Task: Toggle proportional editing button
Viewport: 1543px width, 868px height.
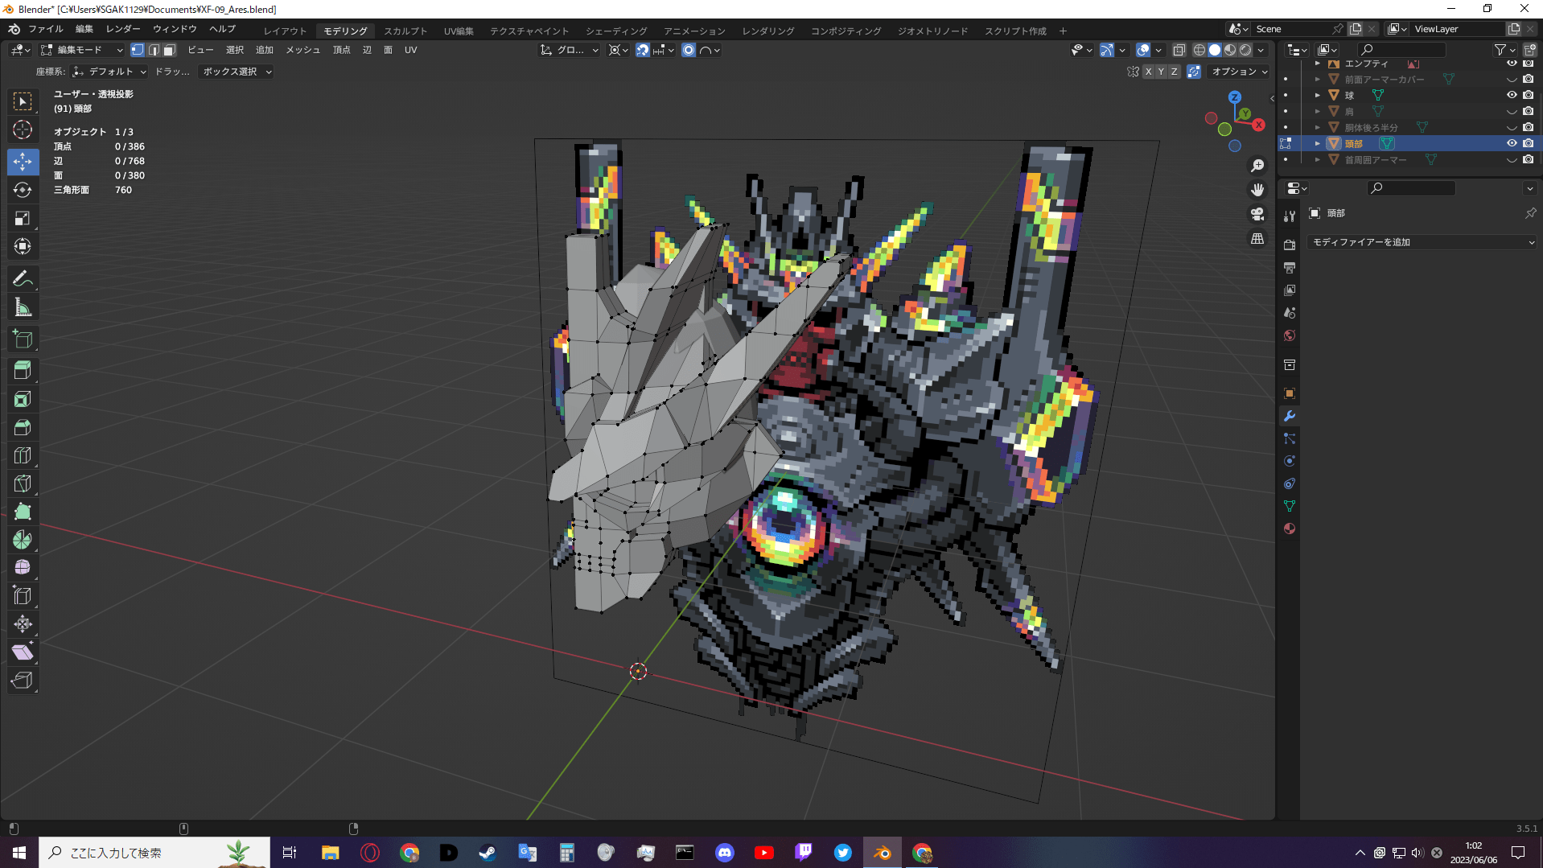Action: pos(689,50)
